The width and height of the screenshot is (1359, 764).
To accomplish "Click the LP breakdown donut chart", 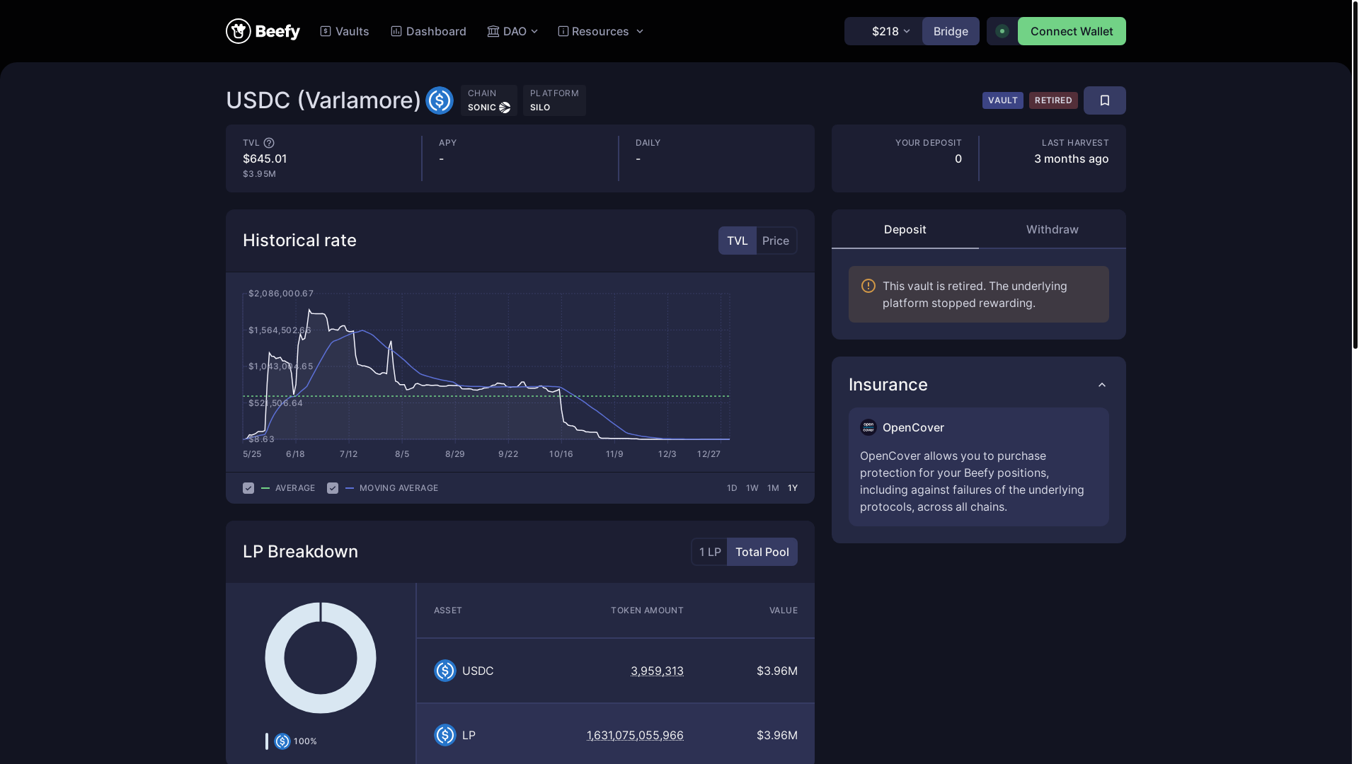I will point(321,658).
